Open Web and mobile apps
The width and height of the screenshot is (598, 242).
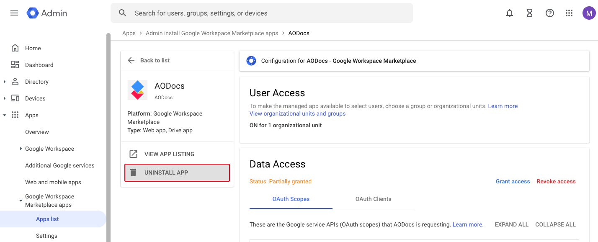point(53,182)
